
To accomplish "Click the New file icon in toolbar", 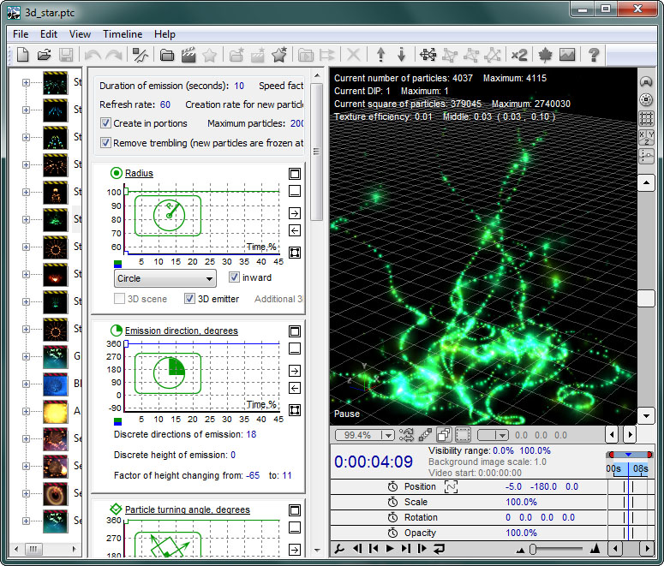I will [x=24, y=56].
